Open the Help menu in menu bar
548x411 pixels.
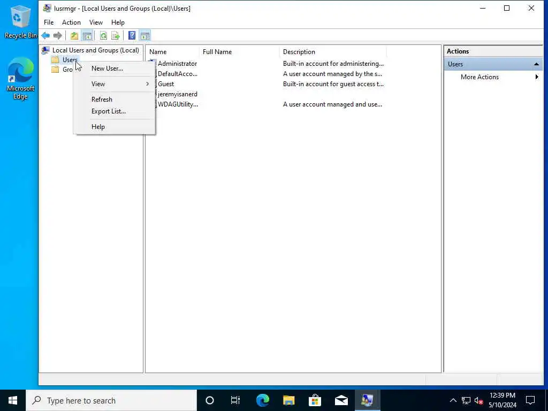click(118, 22)
